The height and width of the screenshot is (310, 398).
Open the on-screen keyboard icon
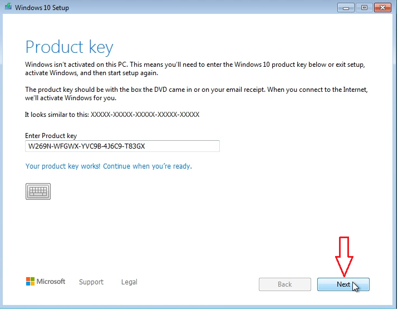38,191
